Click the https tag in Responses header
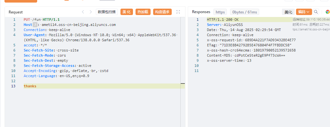The height and width of the screenshot is (127, 330). (x=220, y=12)
